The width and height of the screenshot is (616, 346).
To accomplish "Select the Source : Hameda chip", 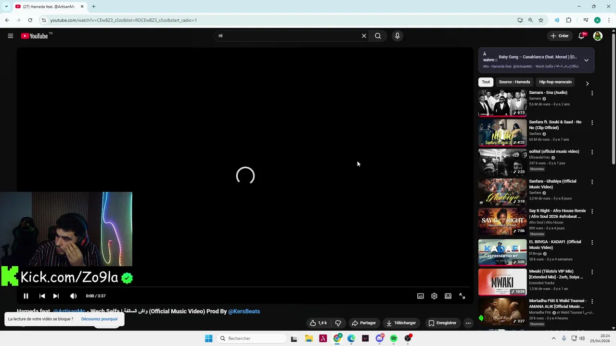I will (514, 82).
